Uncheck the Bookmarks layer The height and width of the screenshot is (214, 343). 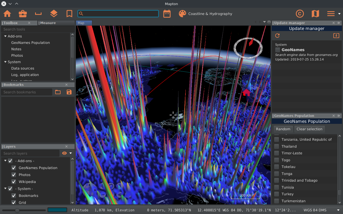click(14, 196)
